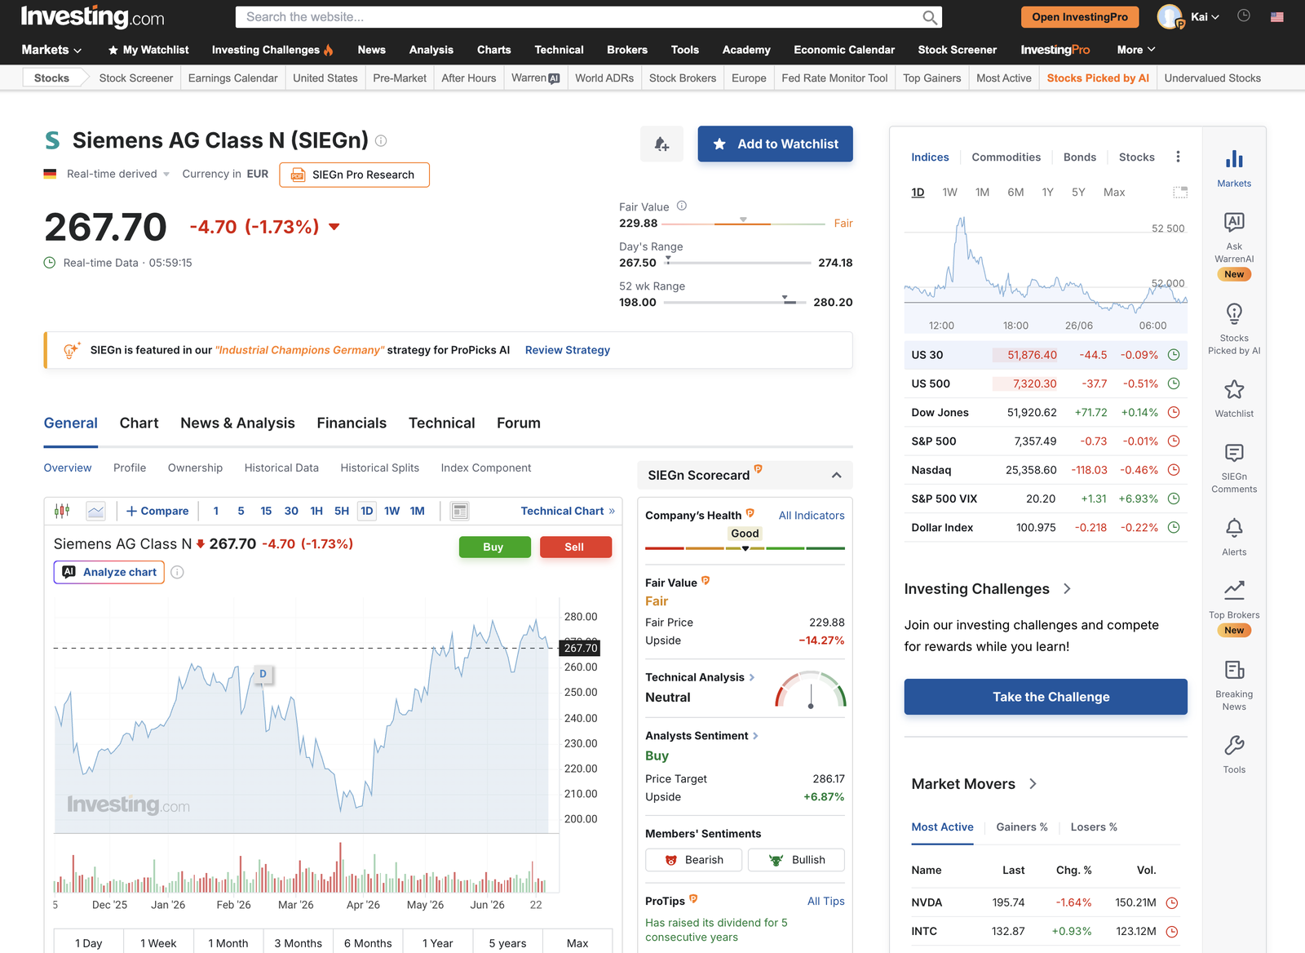This screenshot has height=953, width=1305.
Task: Select 1M period in indices widget
Action: tap(982, 193)
